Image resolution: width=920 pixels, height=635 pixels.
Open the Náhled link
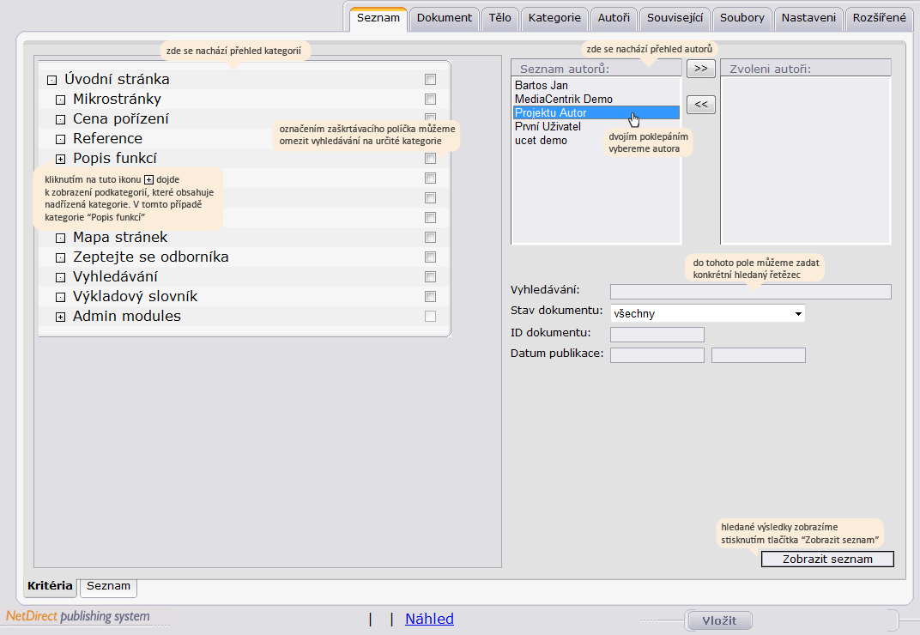[429, 620]
